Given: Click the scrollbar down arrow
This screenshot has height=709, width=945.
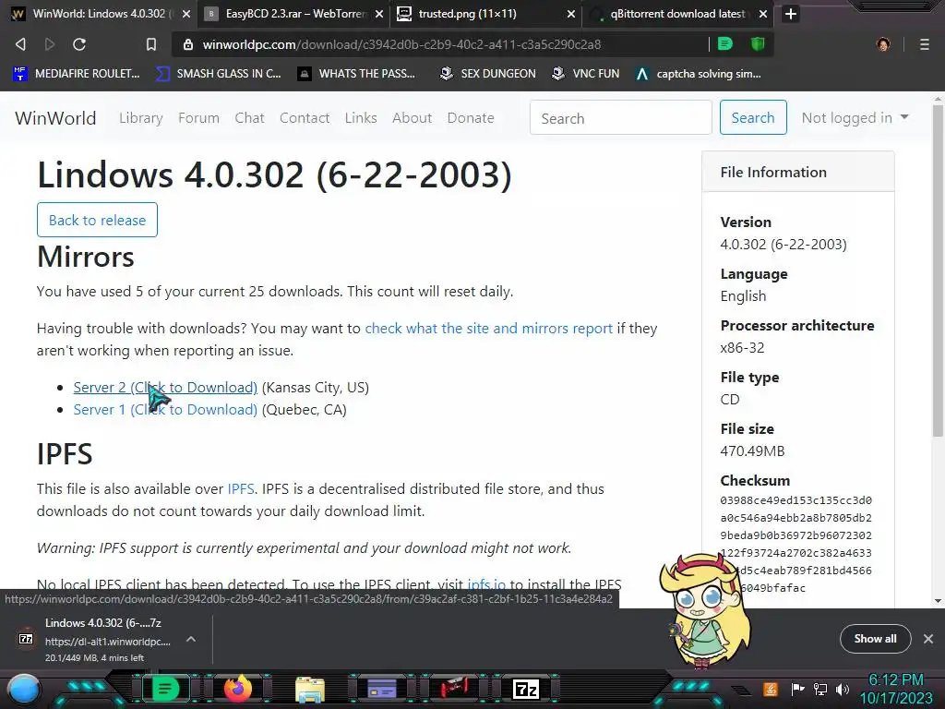Looking at the screenshot, I should [938, 600].
